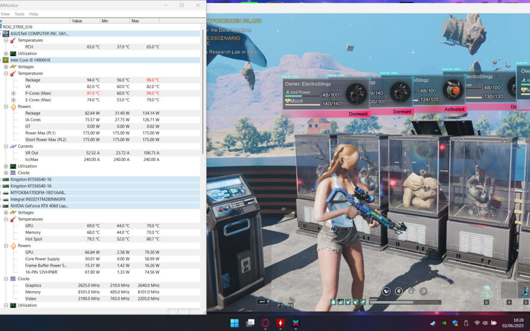Click the flexed-arm ability icon in the game

point(386,291)
